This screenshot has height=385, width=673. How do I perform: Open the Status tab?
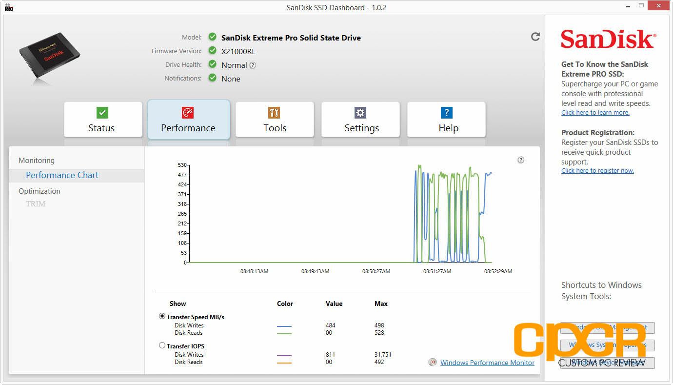point(103,120)
